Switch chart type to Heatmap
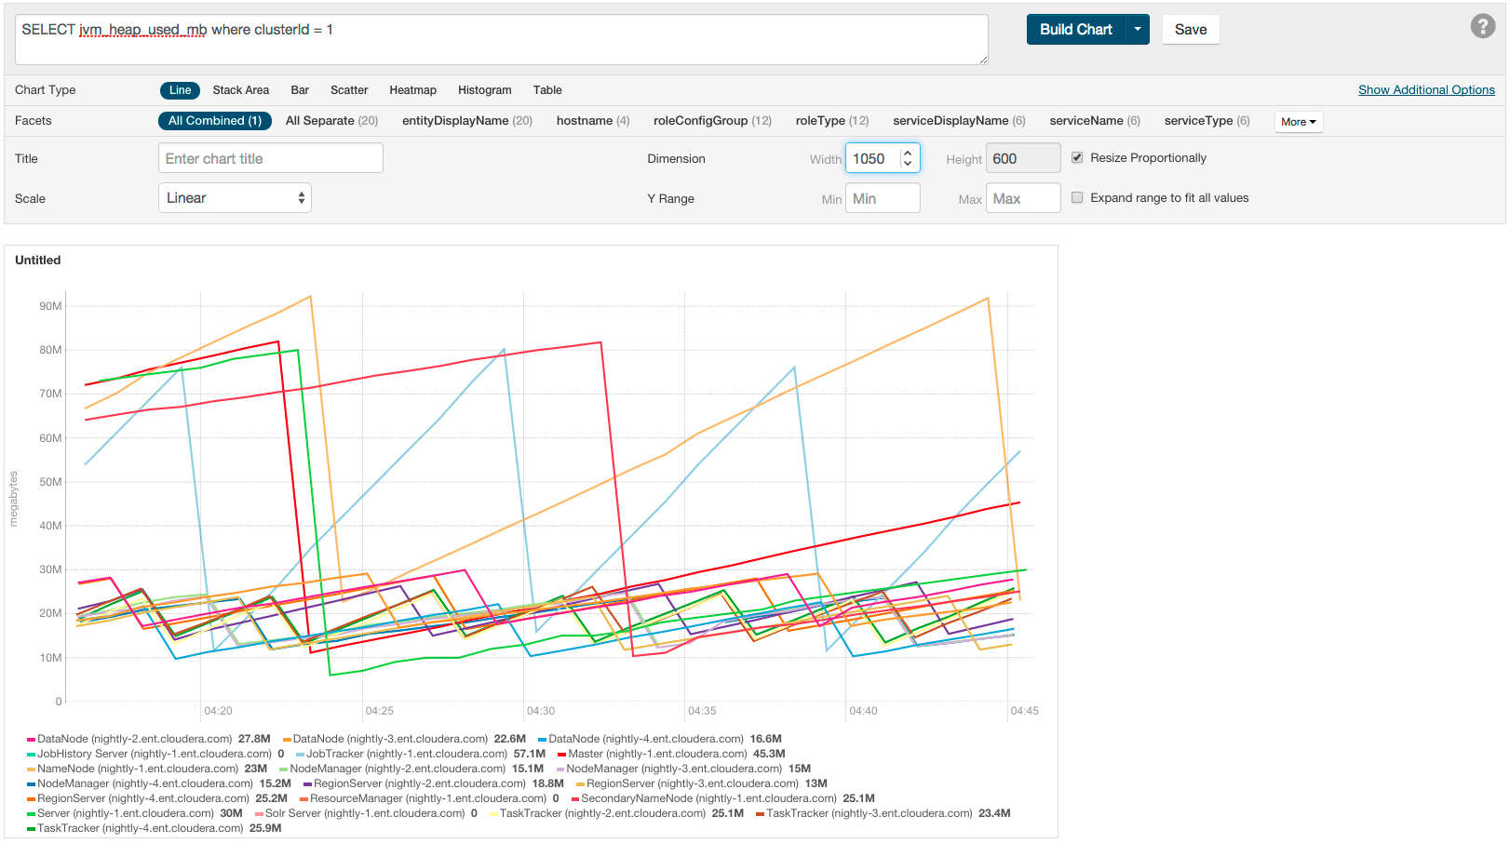This screenshot has height=843, width=1510. pos(412,89)
